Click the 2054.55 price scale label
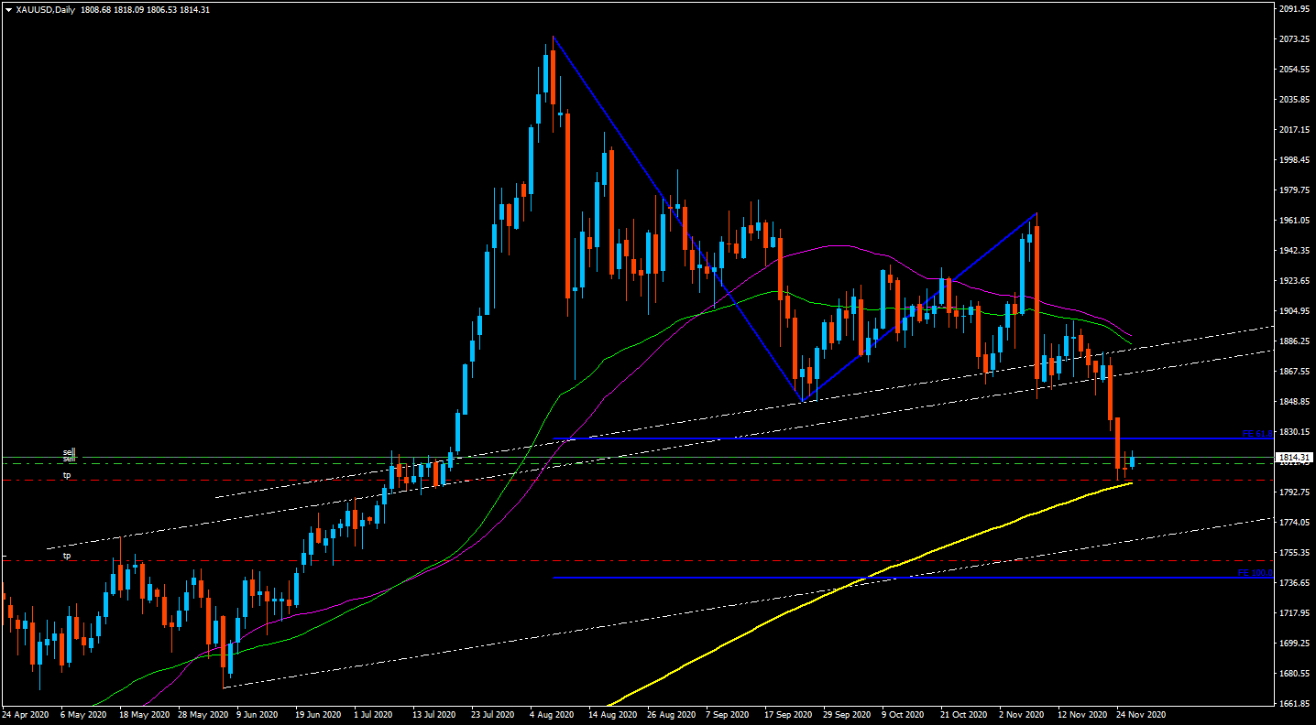The width and height of the screenshot is (1316, 725). (1292, 70)
